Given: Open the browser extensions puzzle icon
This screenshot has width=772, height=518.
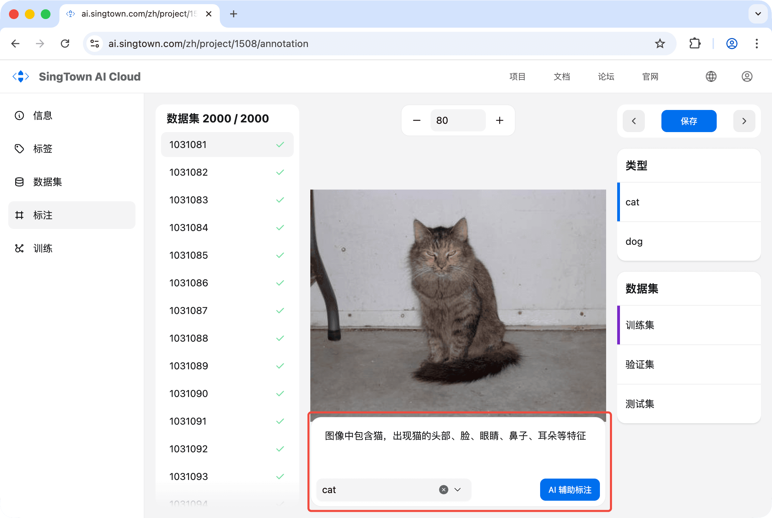Looking at the screenshot, I should click(695, 44).
